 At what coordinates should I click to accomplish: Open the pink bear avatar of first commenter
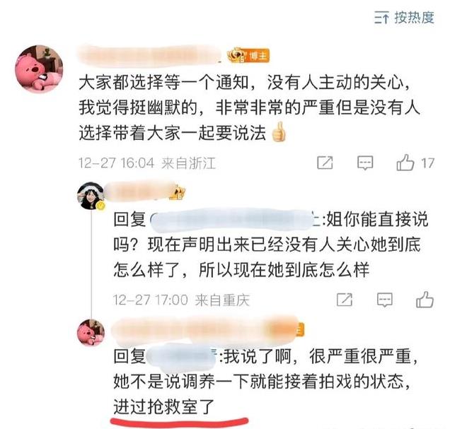[39, 69]
